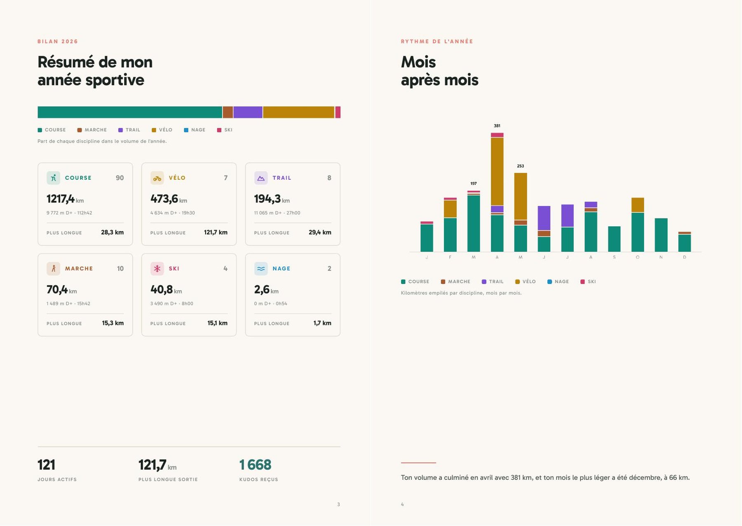Select the March stacked bar labeled 197
The image size is (742, 526).
[474, 221]
